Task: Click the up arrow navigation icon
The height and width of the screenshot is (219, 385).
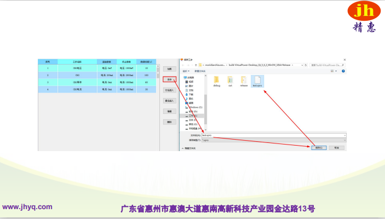Action: click(x=197, y=65)
